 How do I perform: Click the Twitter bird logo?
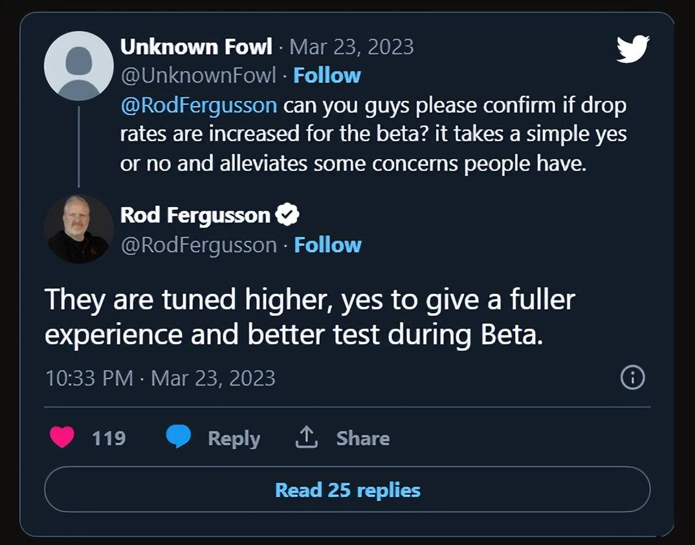pyautogui.click(x=632, y=49)
